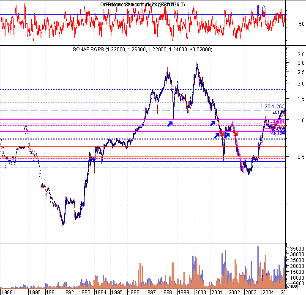This screenshot has width=306, height=295.
Task: Click the SONAE SGPS chart title
Action: click(x=142, y=50)
